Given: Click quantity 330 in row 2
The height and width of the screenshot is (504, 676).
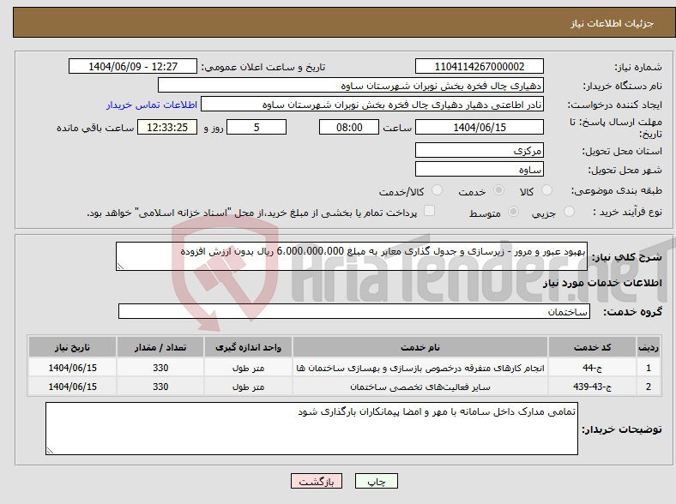Looking at the screenshot, I should pyautogui.click(x=160, y=387).
